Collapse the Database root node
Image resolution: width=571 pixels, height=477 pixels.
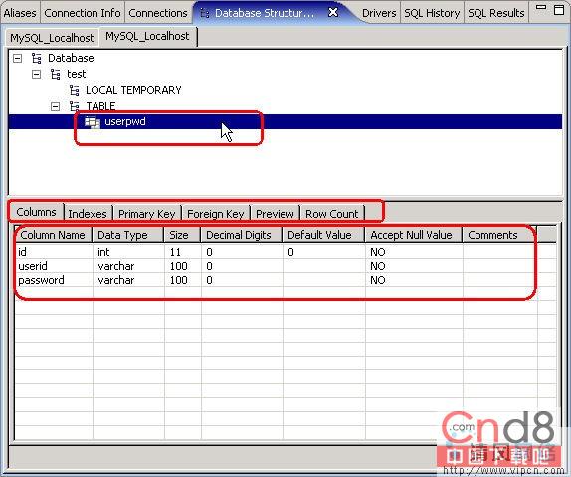(18, 59)
